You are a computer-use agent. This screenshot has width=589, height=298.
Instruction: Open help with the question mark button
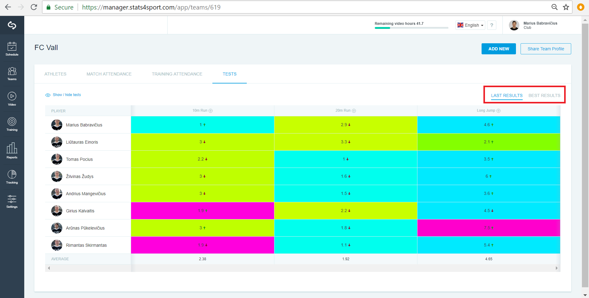pos(492,25)
